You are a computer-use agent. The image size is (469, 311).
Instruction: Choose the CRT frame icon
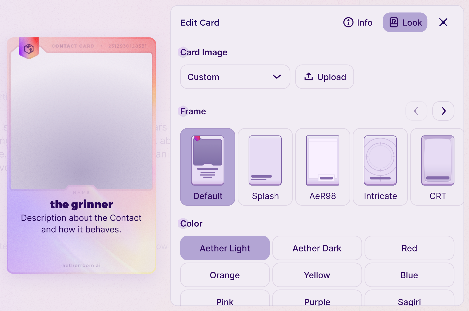[438, 160]
